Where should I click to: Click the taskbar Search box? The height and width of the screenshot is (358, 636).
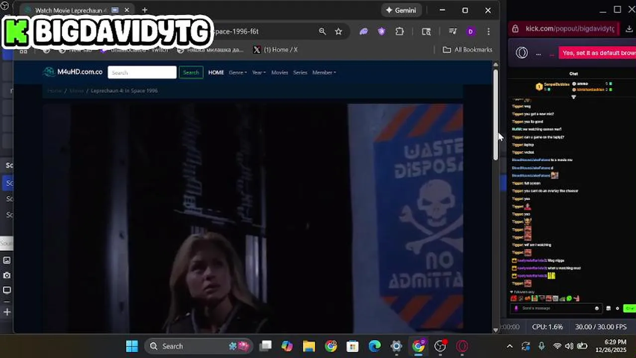coord(199,346)
